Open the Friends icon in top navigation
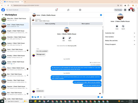Viewport: 138px width, 103px height. (x=68, y=10)
